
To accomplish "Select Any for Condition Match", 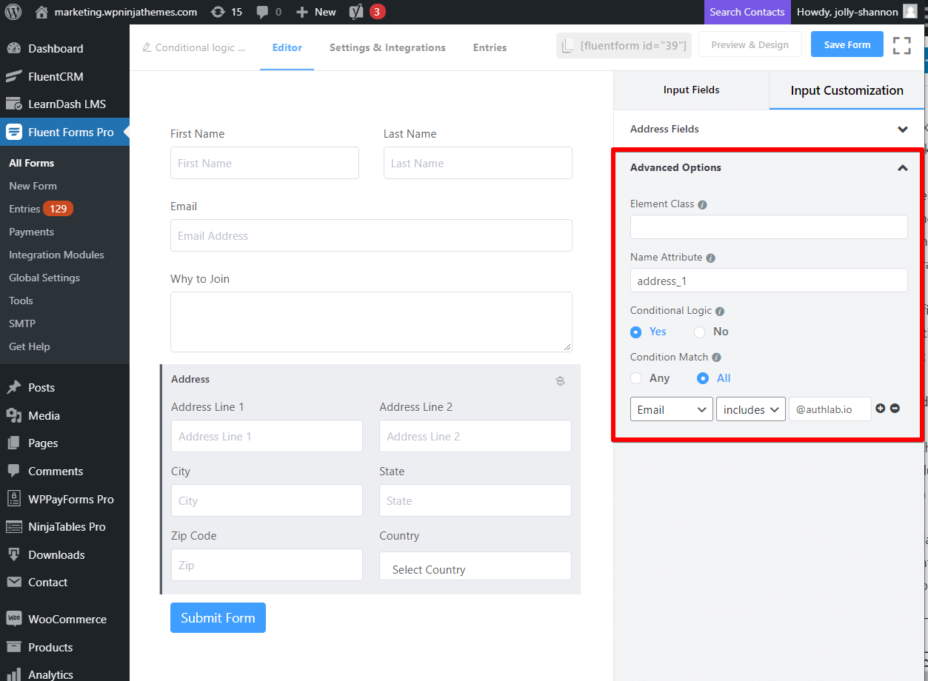I will click(x=635, y=378).
